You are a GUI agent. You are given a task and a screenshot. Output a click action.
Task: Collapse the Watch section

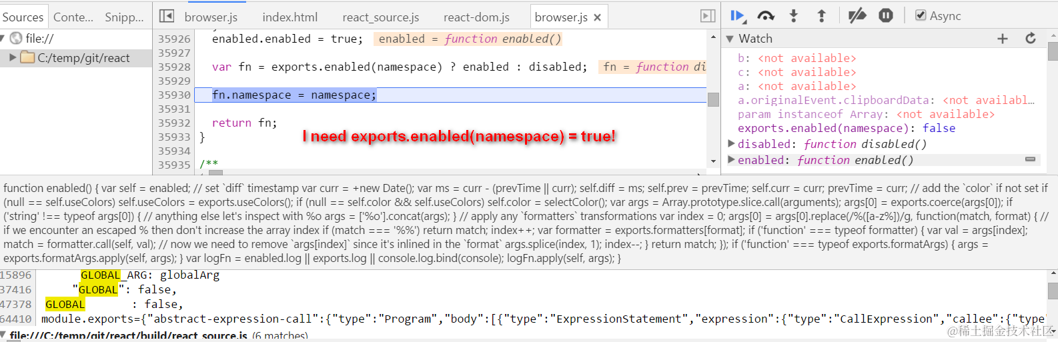coord(730,39)
